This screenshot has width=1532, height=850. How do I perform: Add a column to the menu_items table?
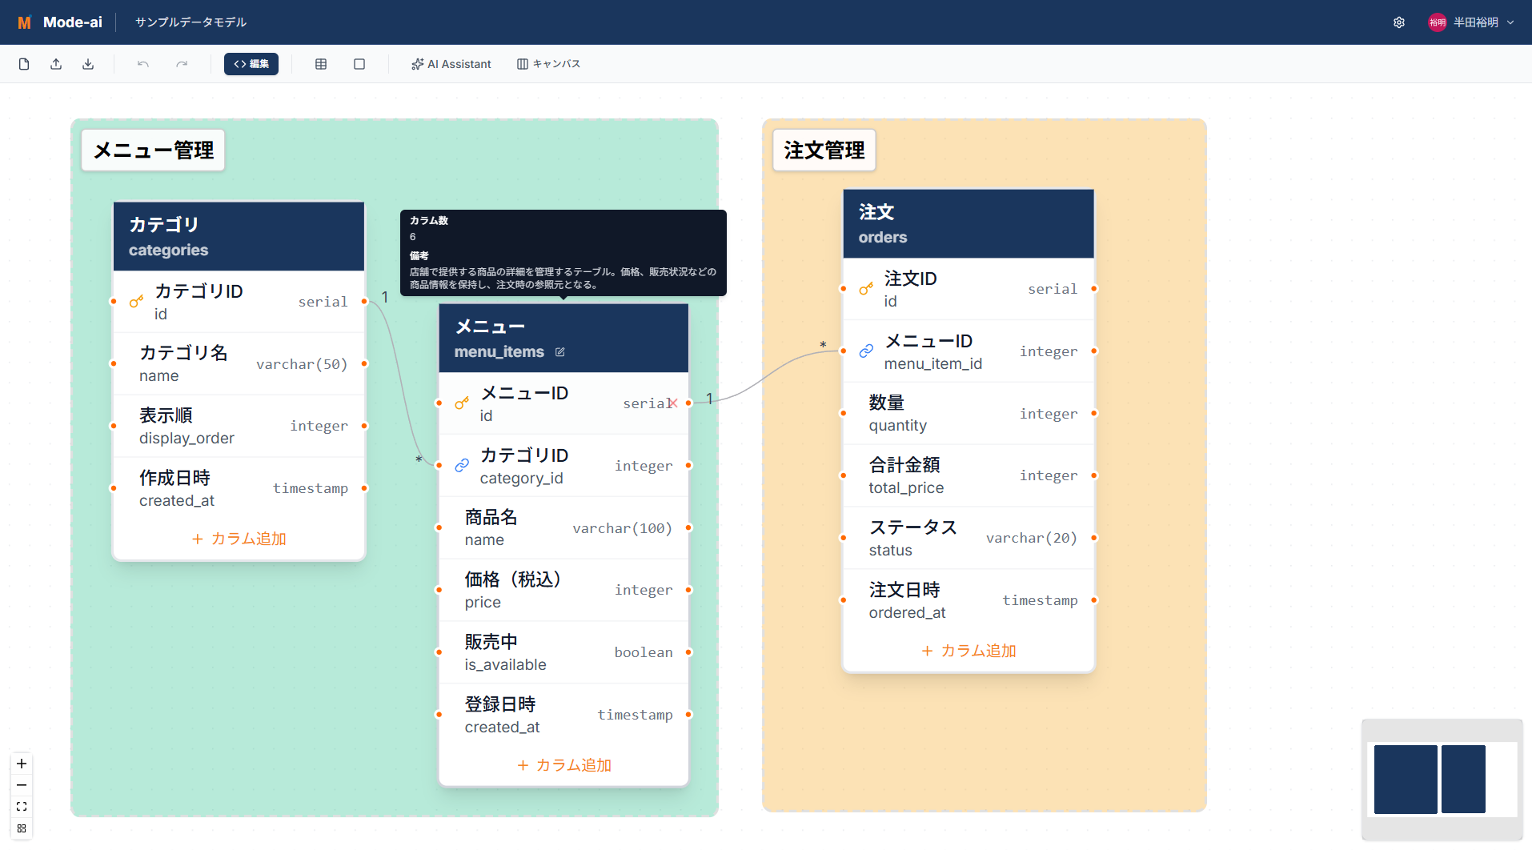coord(564,765)
